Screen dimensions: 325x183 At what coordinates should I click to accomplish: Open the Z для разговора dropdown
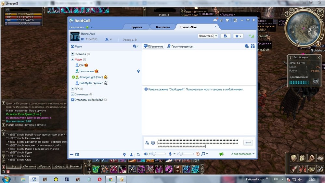point(242,154)
